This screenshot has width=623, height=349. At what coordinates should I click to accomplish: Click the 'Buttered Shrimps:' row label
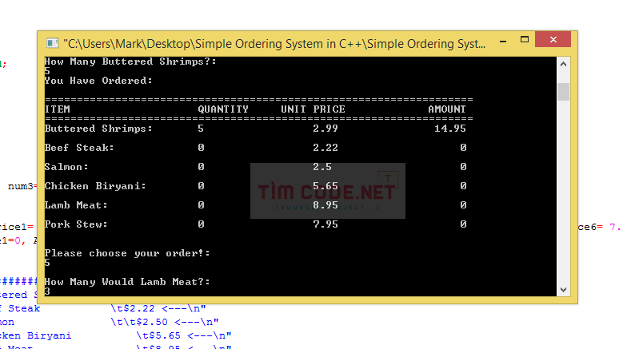pyautogui.click(x=98, y=129)
